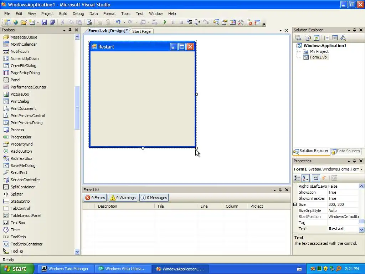Click View Class Diagram icon
This screenshot has width=365, height=274.
[343, 38]
